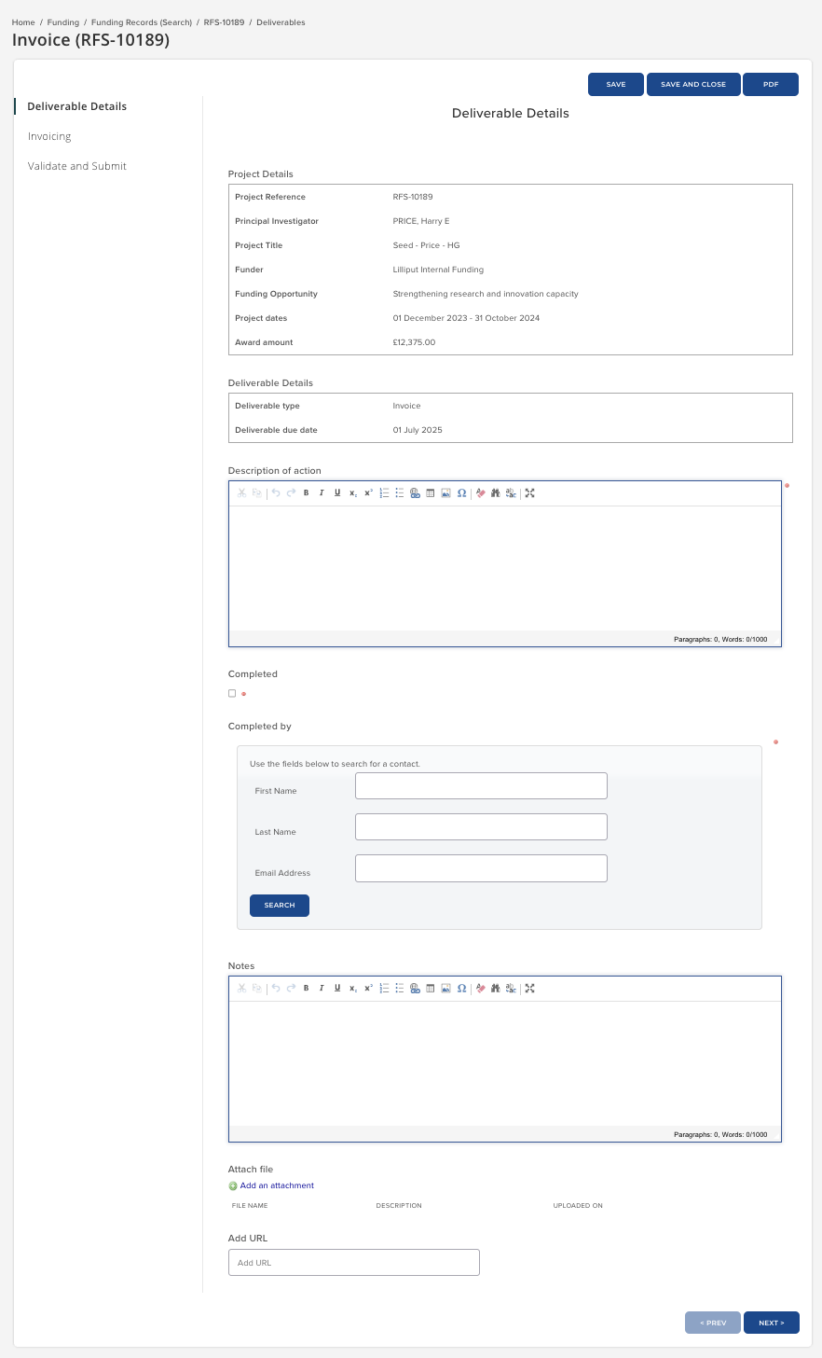
Task: Click inside Description of action text area
Action: click(504, 568)
